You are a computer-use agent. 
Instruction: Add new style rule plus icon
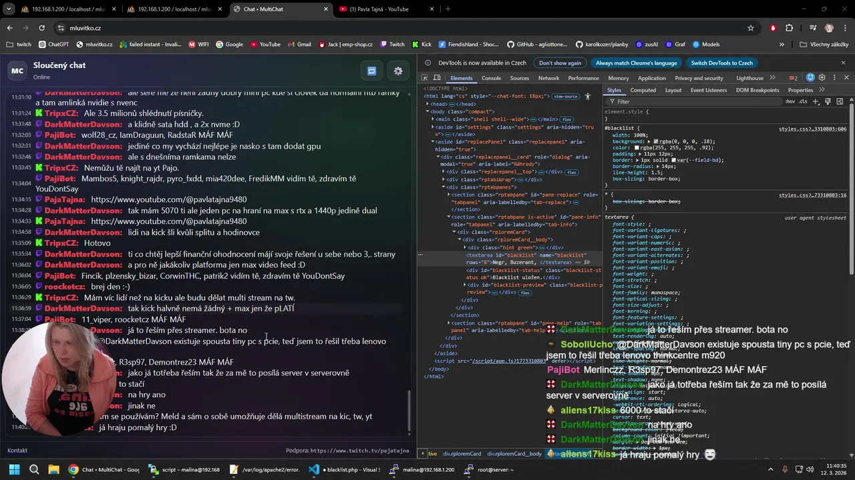[816, 101]
